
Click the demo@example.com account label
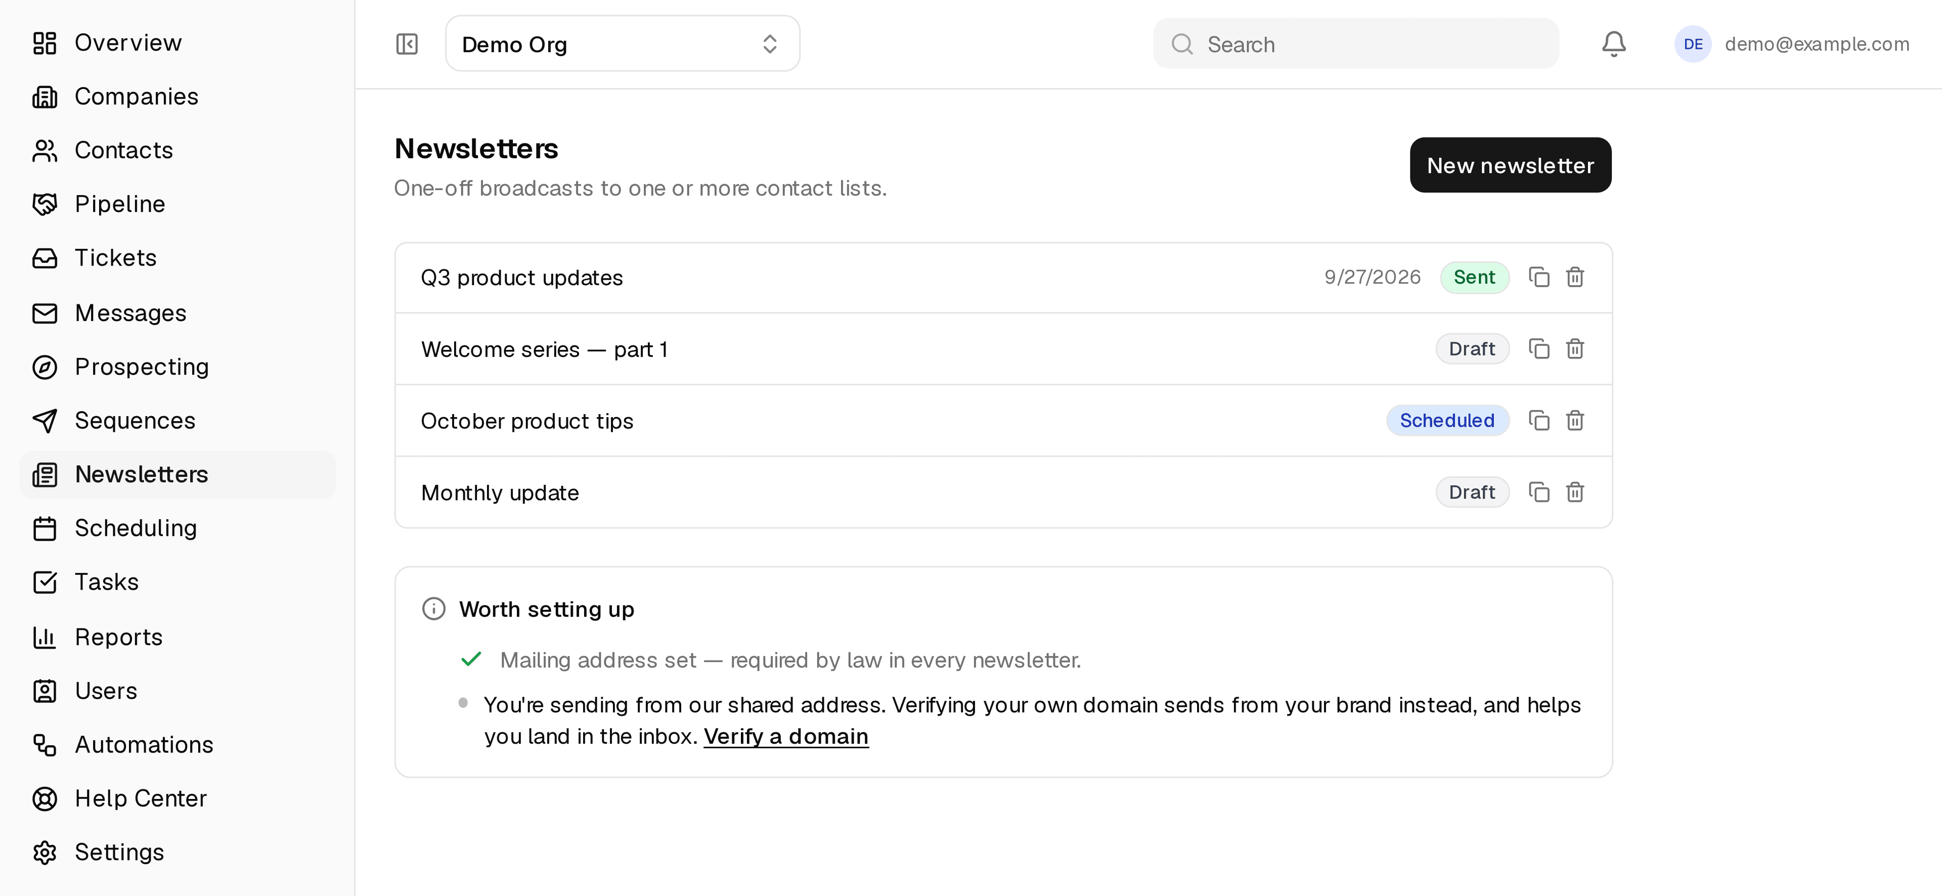click(x=1817, y=43)
